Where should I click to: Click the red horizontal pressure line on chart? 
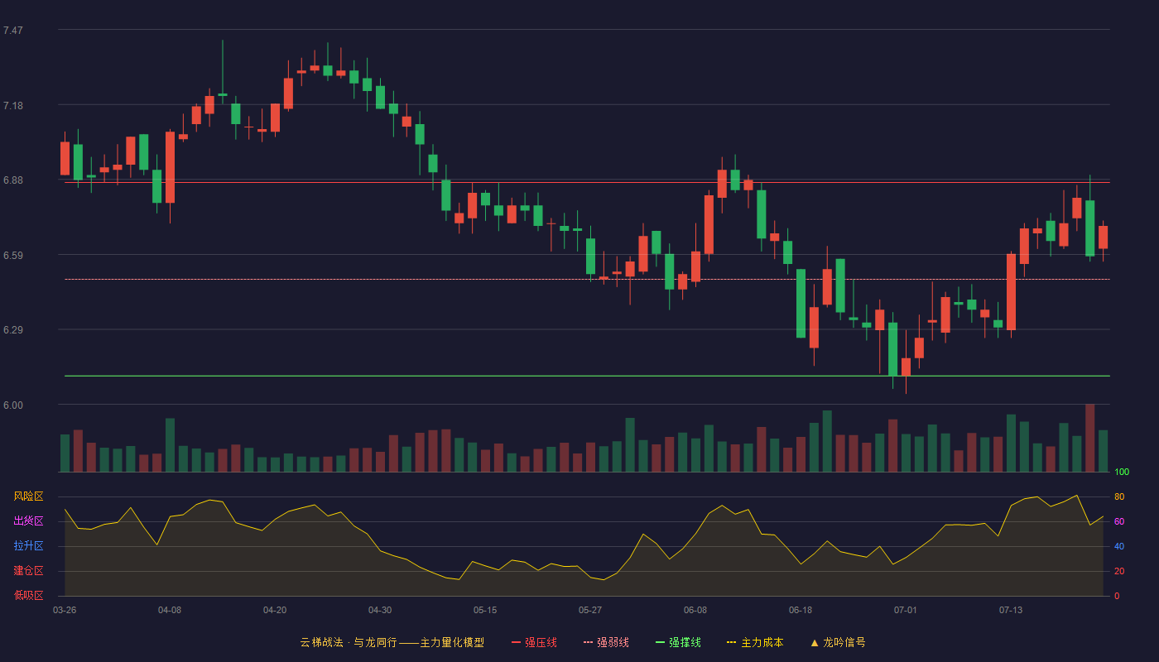pyautogui.click(x=587, y=182)
